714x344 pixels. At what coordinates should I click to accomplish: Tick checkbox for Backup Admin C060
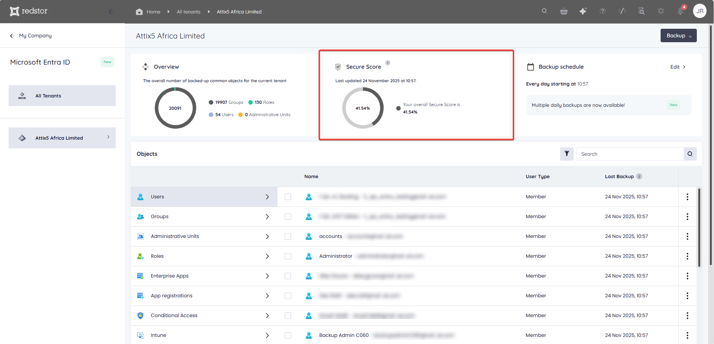[288, 335]
